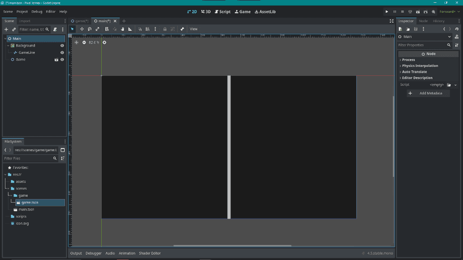
Task: Expand the Process section in Inspector
Action: point(408,60)
